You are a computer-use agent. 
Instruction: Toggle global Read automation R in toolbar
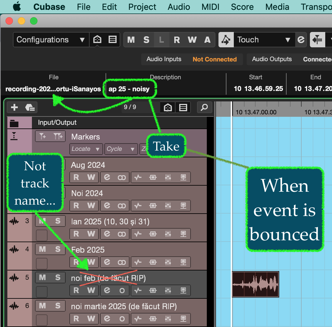pyautogui.click(x=177, y=40)
